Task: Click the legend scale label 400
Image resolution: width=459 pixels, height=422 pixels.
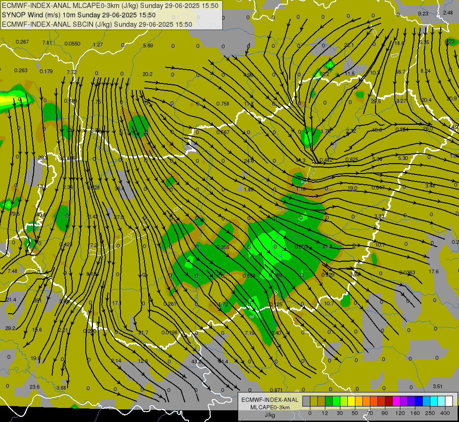Action: pyautogui.click(x=445, y=413)
